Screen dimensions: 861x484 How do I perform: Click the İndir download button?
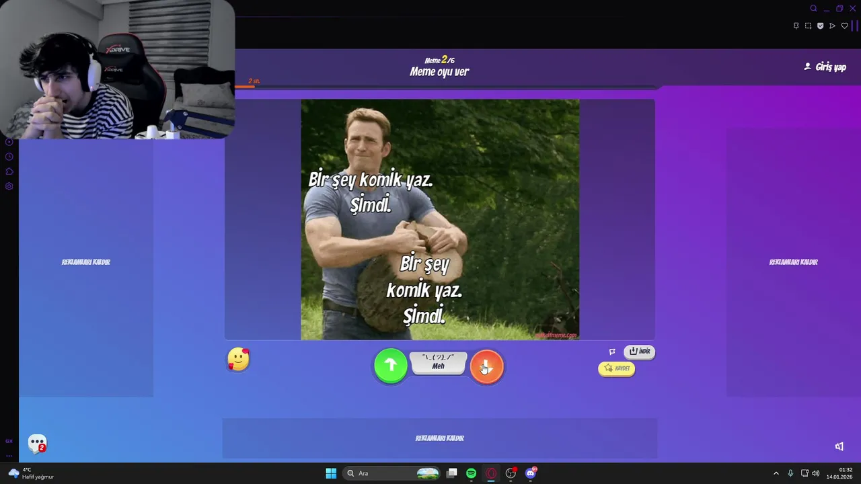[639, 352]
